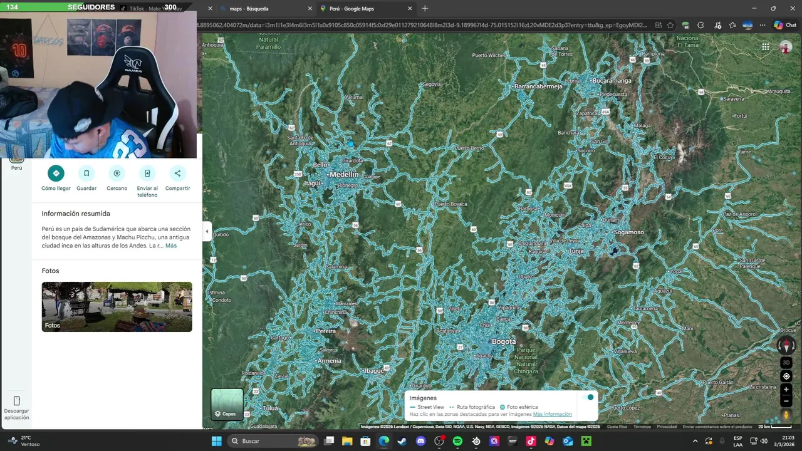Select the Medellín city label on map
The image size is (802, 451).
click(x=343, y=175)
